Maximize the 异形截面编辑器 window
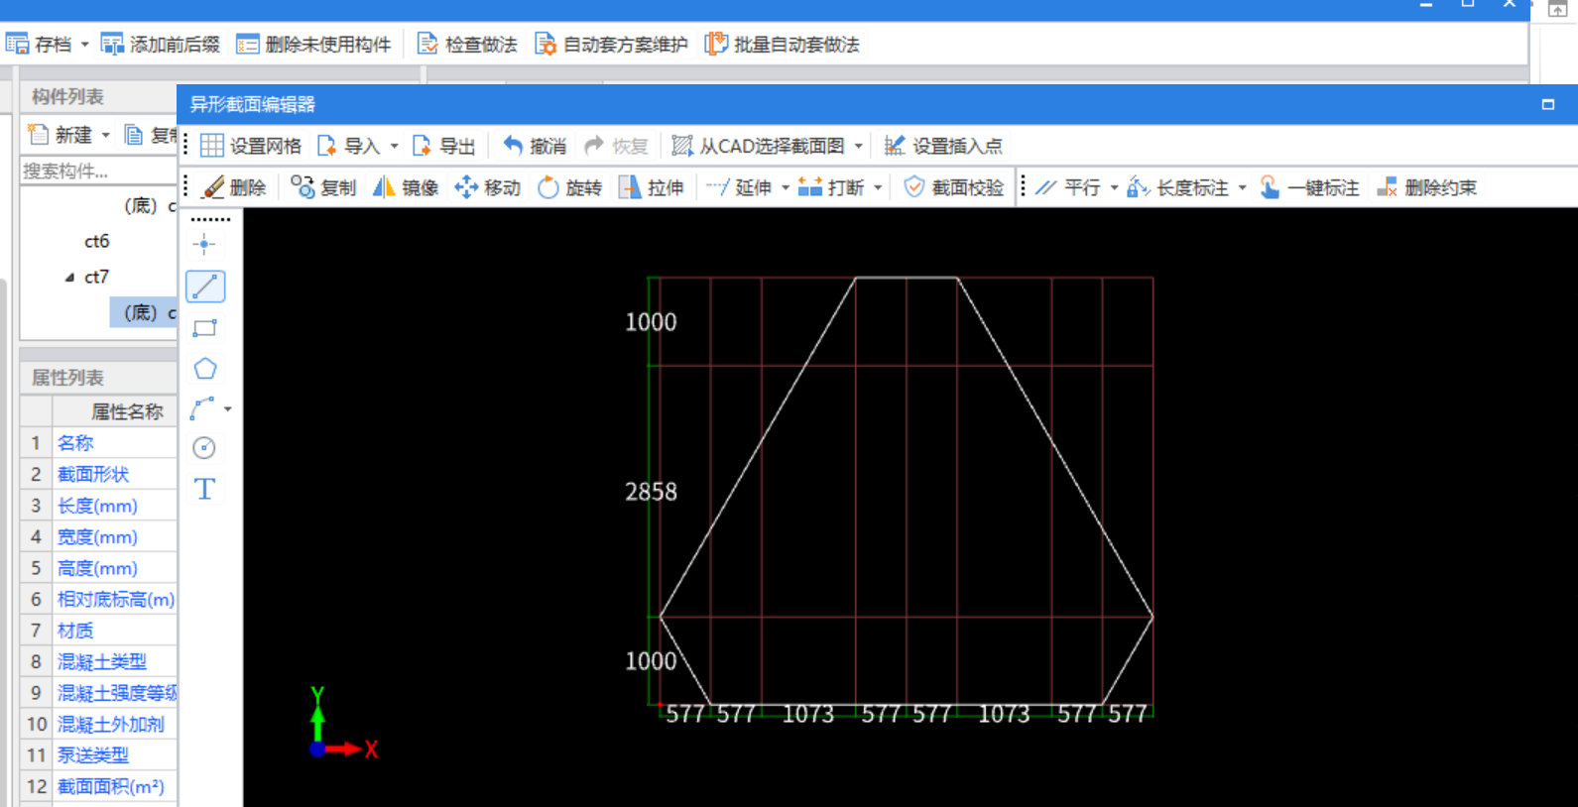 point(1548,104)
